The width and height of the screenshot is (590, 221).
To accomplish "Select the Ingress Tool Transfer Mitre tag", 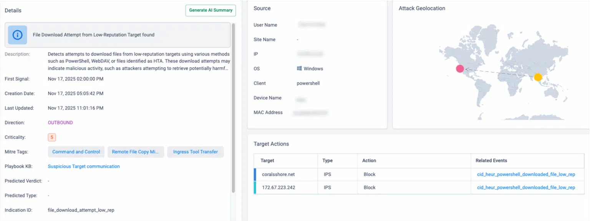I will pyautogui.click(x=195, y=152).
